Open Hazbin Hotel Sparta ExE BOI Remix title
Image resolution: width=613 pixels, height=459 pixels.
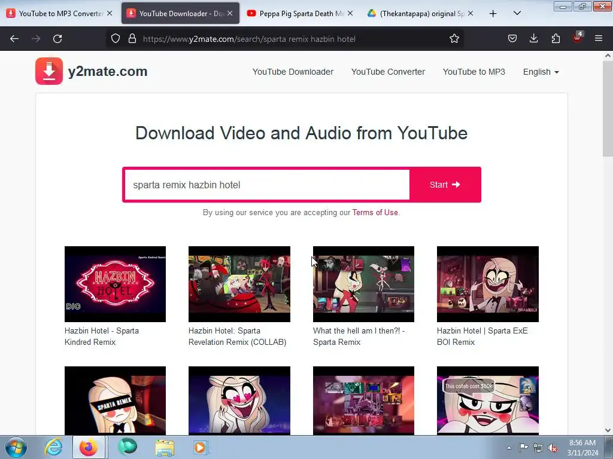click(x=482, y=336)
